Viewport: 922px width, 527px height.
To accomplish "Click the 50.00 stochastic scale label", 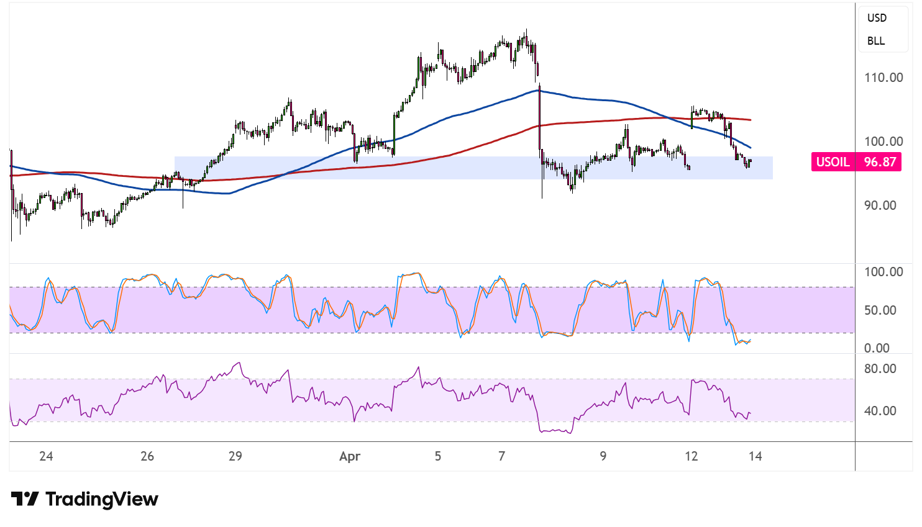I will pyautogui.click(x=880, y=310).
